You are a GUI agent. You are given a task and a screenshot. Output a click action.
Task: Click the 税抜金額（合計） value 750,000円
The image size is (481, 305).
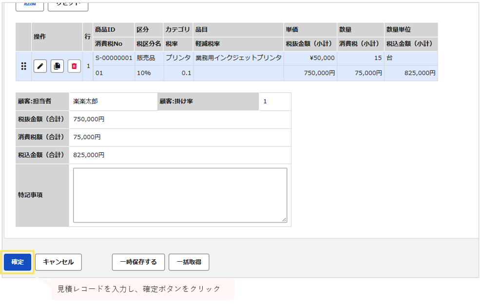pos(89,119)
